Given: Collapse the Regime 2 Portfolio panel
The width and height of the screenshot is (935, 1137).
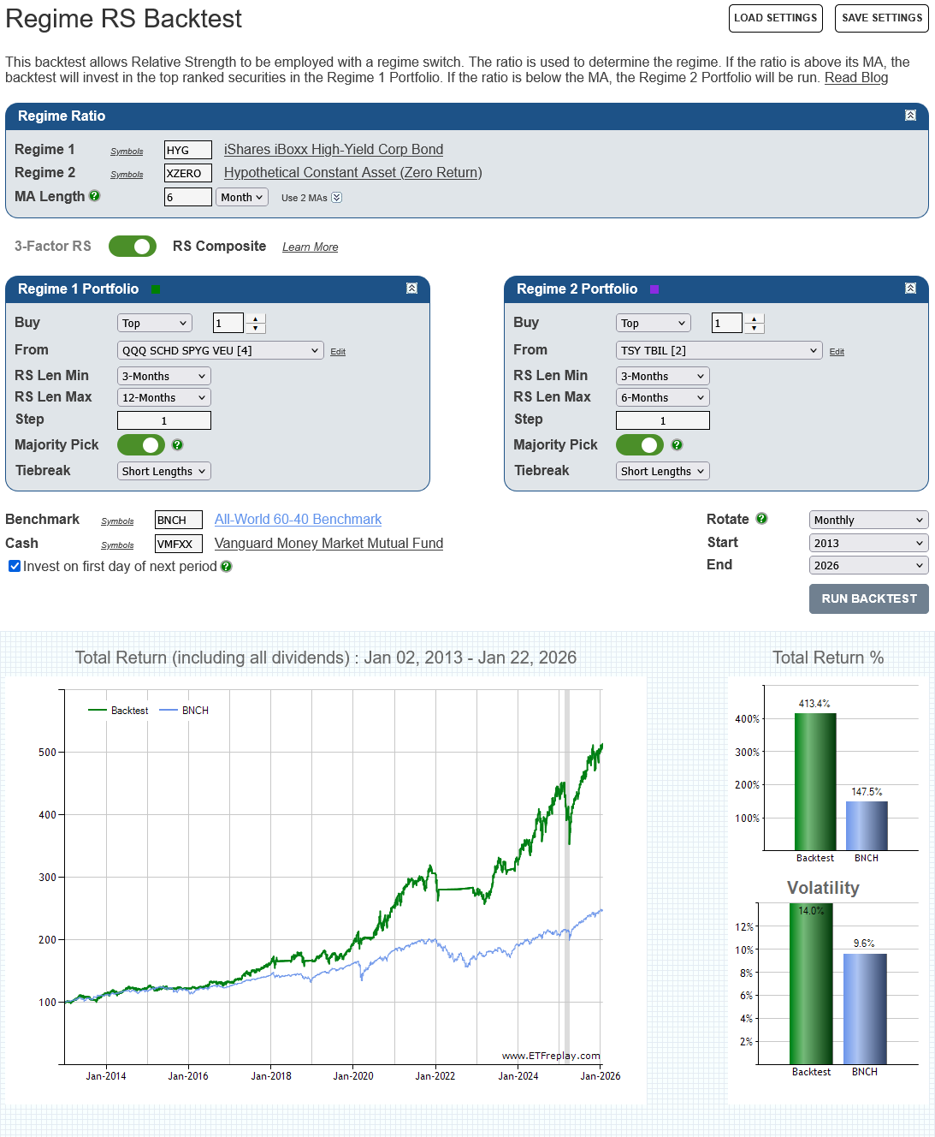Looking at the screenshot, I should (910, 289).
